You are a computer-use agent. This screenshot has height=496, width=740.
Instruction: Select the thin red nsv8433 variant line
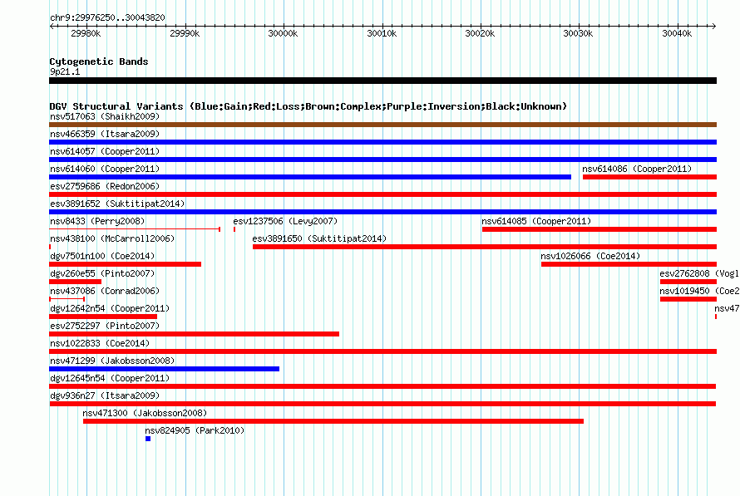click(x=135, y=229)
